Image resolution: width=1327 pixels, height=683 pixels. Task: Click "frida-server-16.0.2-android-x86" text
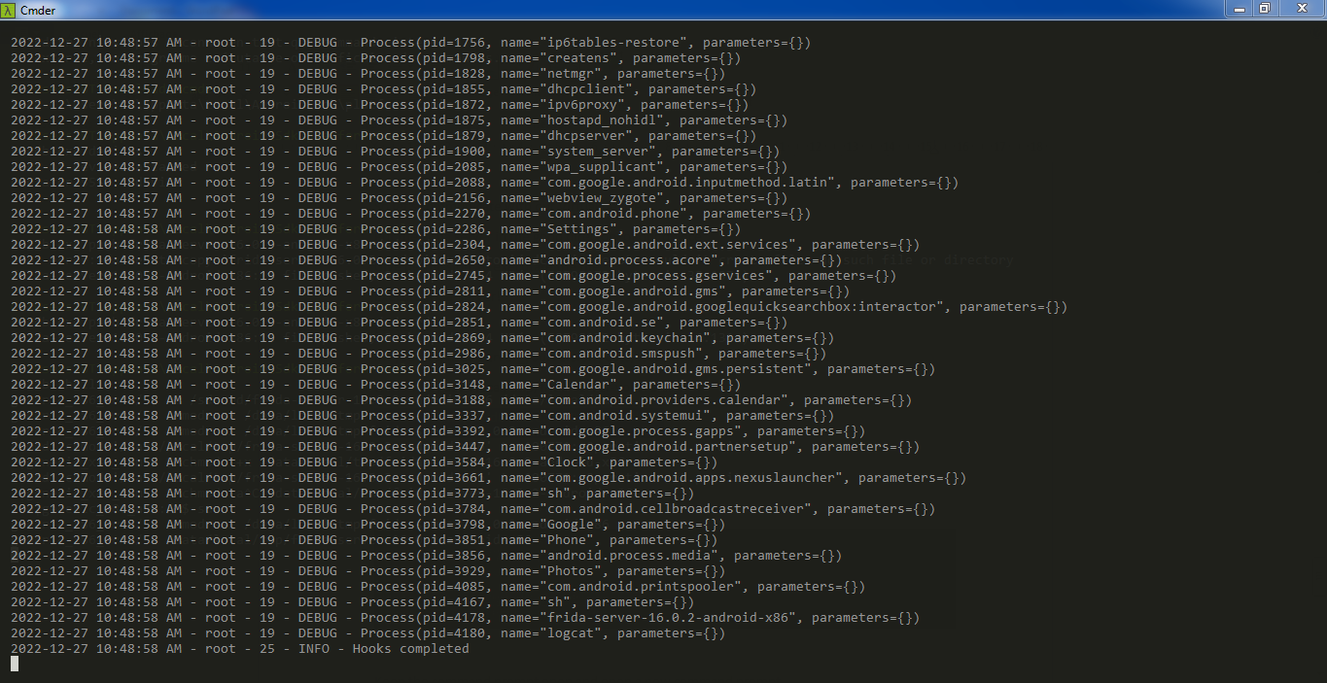pyautogui.click(x=668, y=618)
